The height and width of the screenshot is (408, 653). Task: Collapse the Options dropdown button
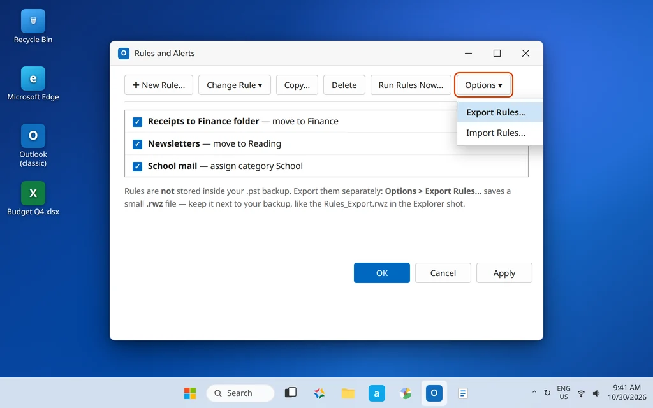click(483, 85)
